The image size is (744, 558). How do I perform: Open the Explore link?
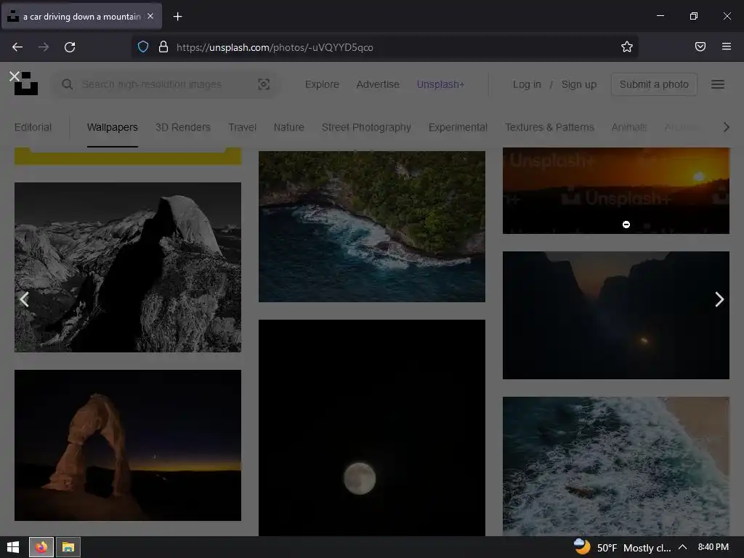322,84
